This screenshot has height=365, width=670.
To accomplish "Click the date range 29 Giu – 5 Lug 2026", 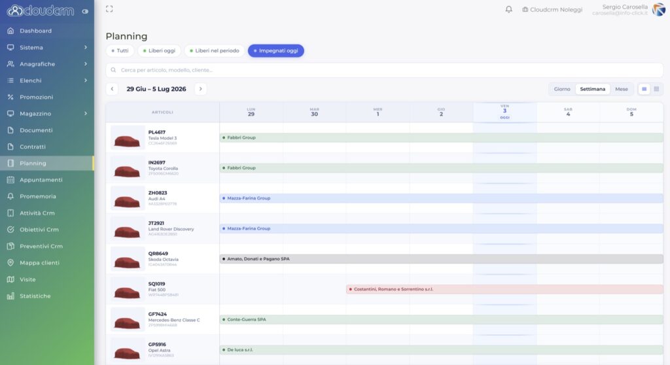I will click(x=156, y=89).
